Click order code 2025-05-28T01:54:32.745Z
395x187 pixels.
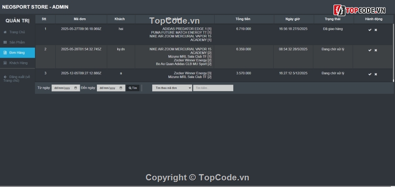[81, 49]
